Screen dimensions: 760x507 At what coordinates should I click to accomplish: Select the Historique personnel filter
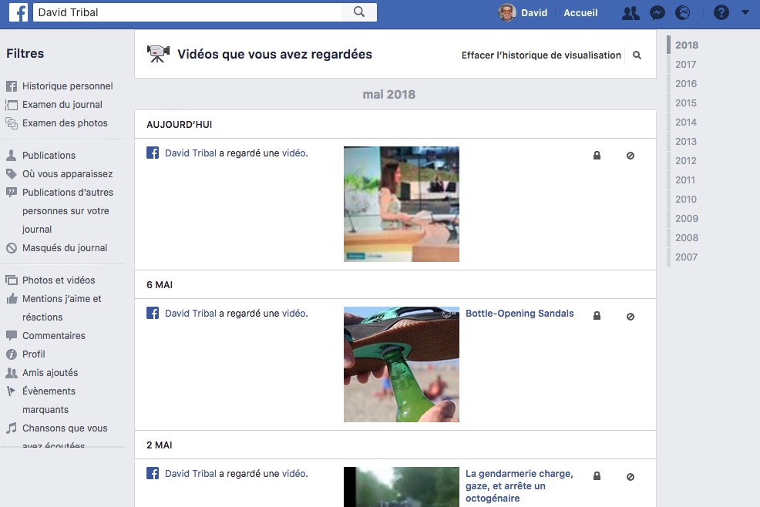pos(59,86)
